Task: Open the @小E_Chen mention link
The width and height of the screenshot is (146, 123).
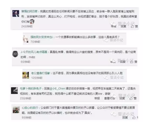Action: [x=58, y=89]
